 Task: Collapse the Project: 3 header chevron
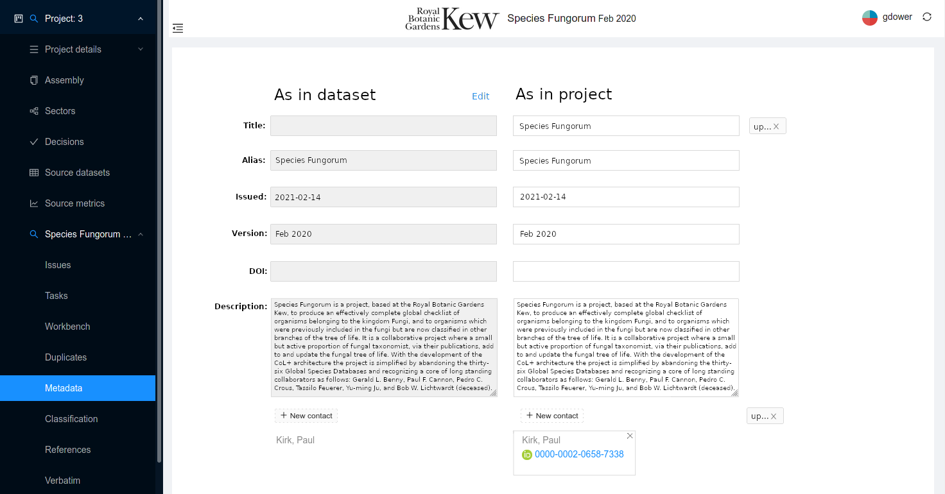pyautogui.click(x=141, y=19)
